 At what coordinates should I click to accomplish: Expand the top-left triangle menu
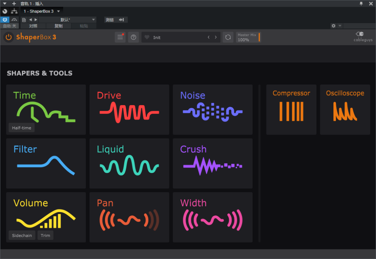[4, 4]
